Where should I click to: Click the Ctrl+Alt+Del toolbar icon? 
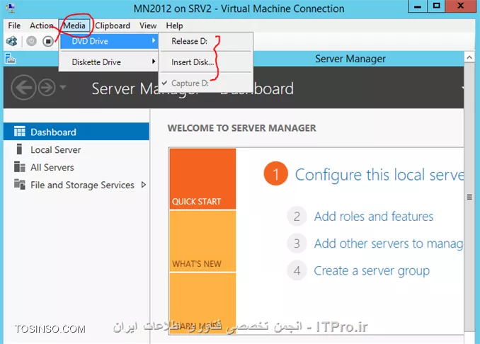pyautogui.click(x=11, y=41)
